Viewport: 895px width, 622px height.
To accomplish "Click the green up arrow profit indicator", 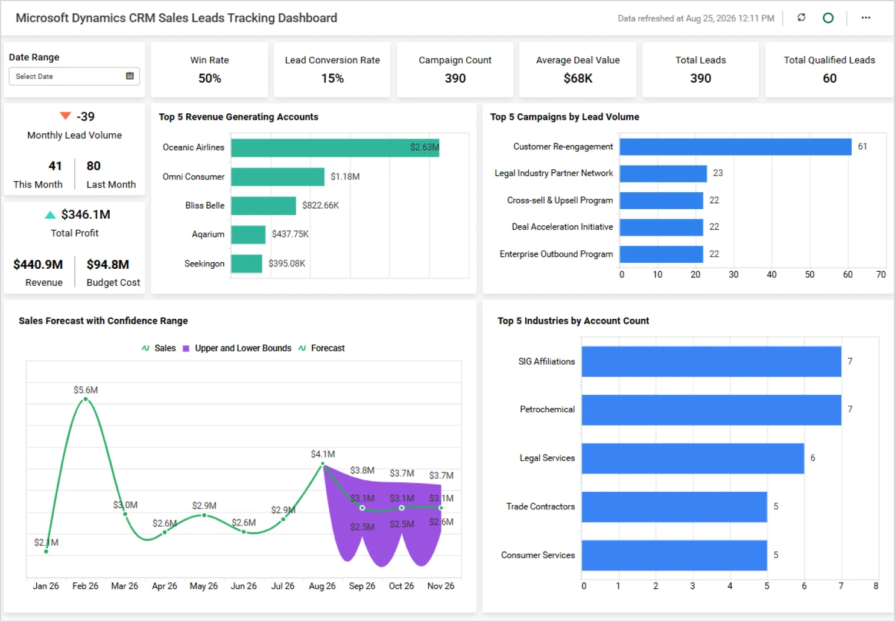I will (x=50, y=215).
